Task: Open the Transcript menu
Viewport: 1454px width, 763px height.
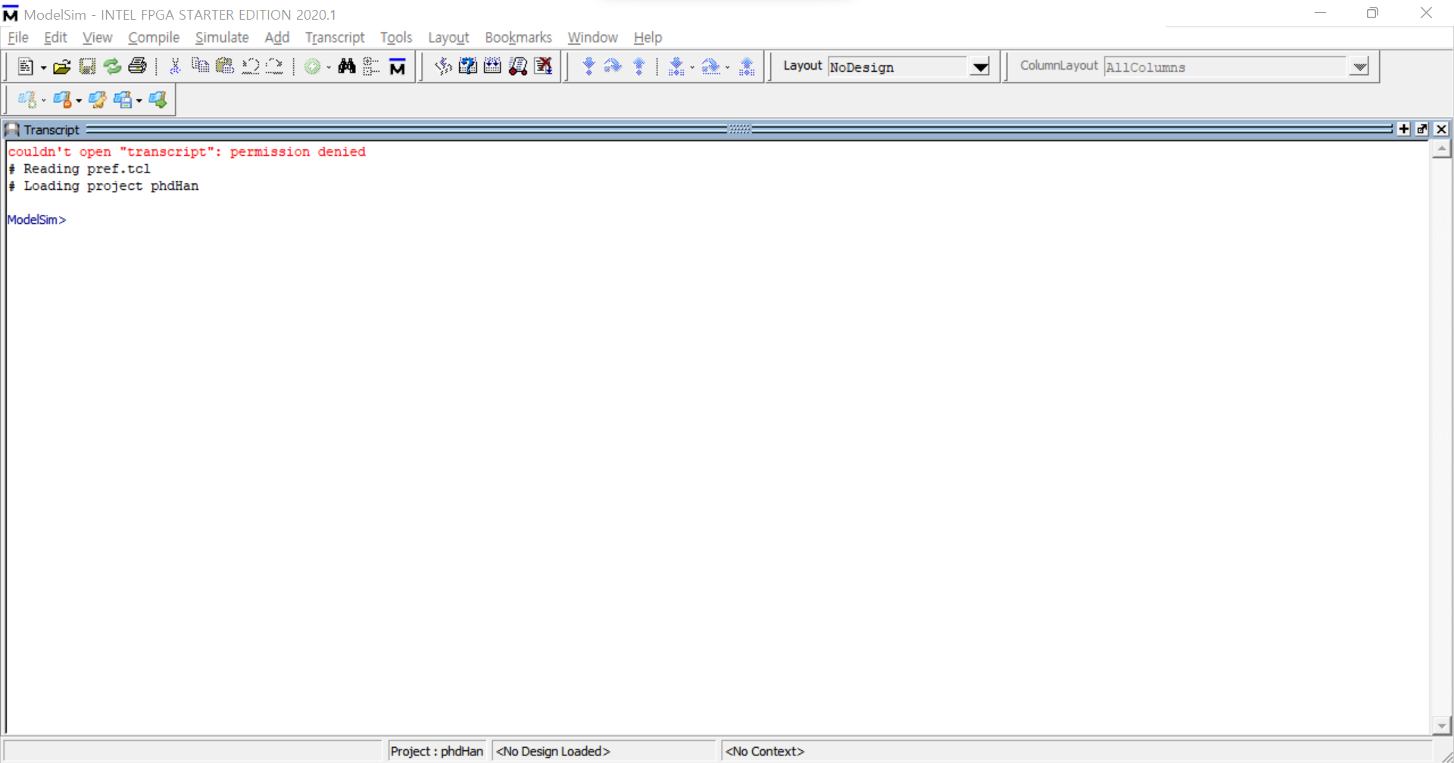Action: click(335, 37)
